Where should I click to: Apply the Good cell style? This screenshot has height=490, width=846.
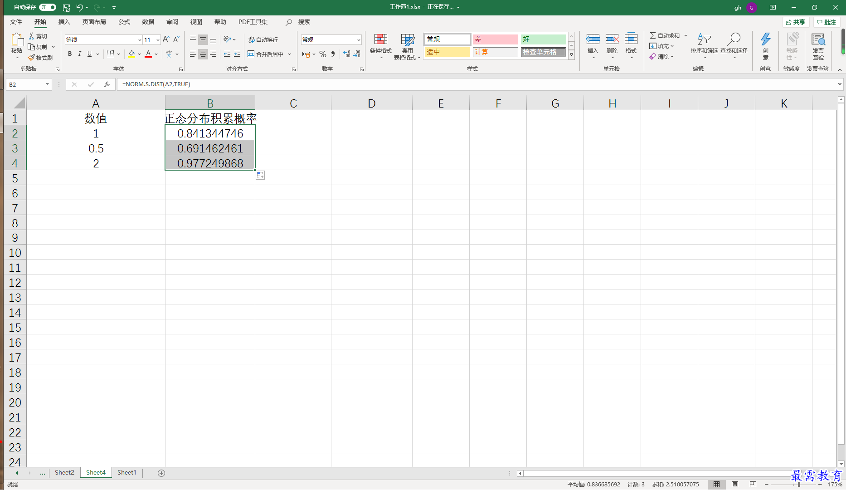(x=543, y=39)
